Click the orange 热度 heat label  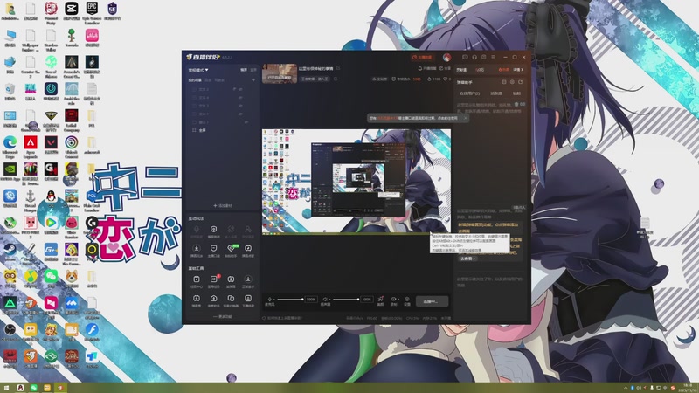[504, 70]
